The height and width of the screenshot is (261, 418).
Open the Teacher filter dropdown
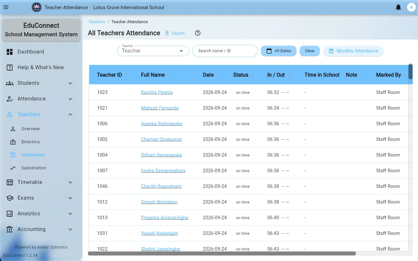click(153, 51)
